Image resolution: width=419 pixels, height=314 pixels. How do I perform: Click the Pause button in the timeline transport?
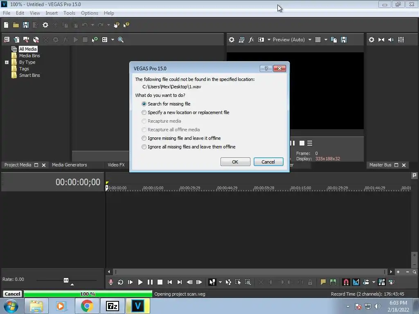tap(150, 282)
